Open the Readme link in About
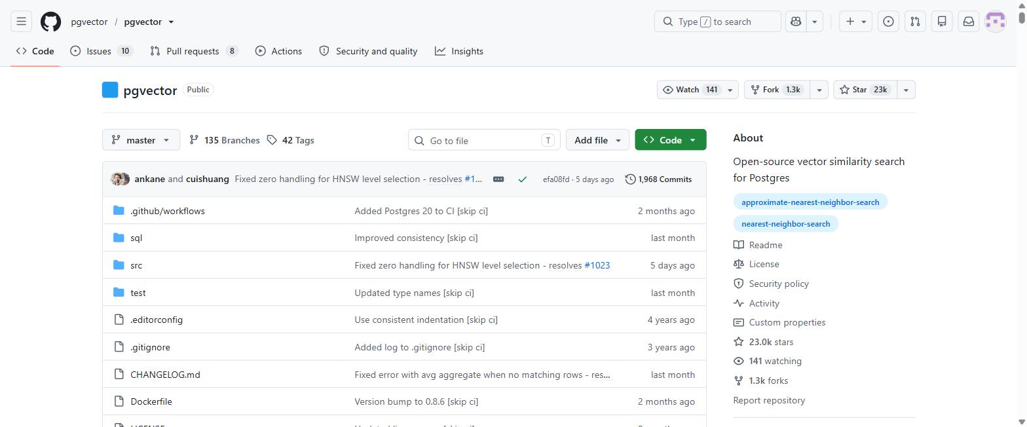 758,245
